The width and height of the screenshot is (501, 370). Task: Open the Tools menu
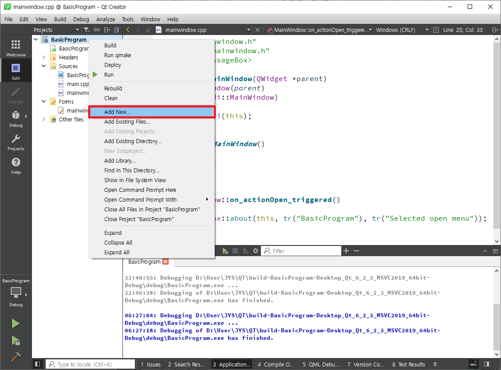[x=127, y=19]
